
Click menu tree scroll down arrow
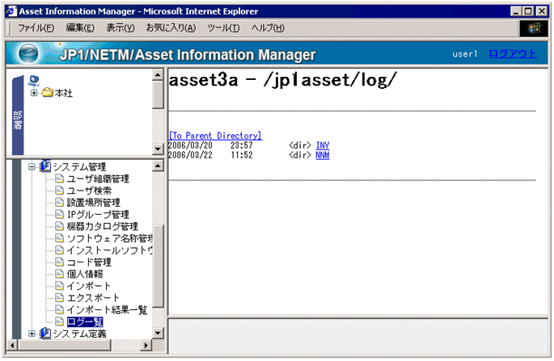158,333
